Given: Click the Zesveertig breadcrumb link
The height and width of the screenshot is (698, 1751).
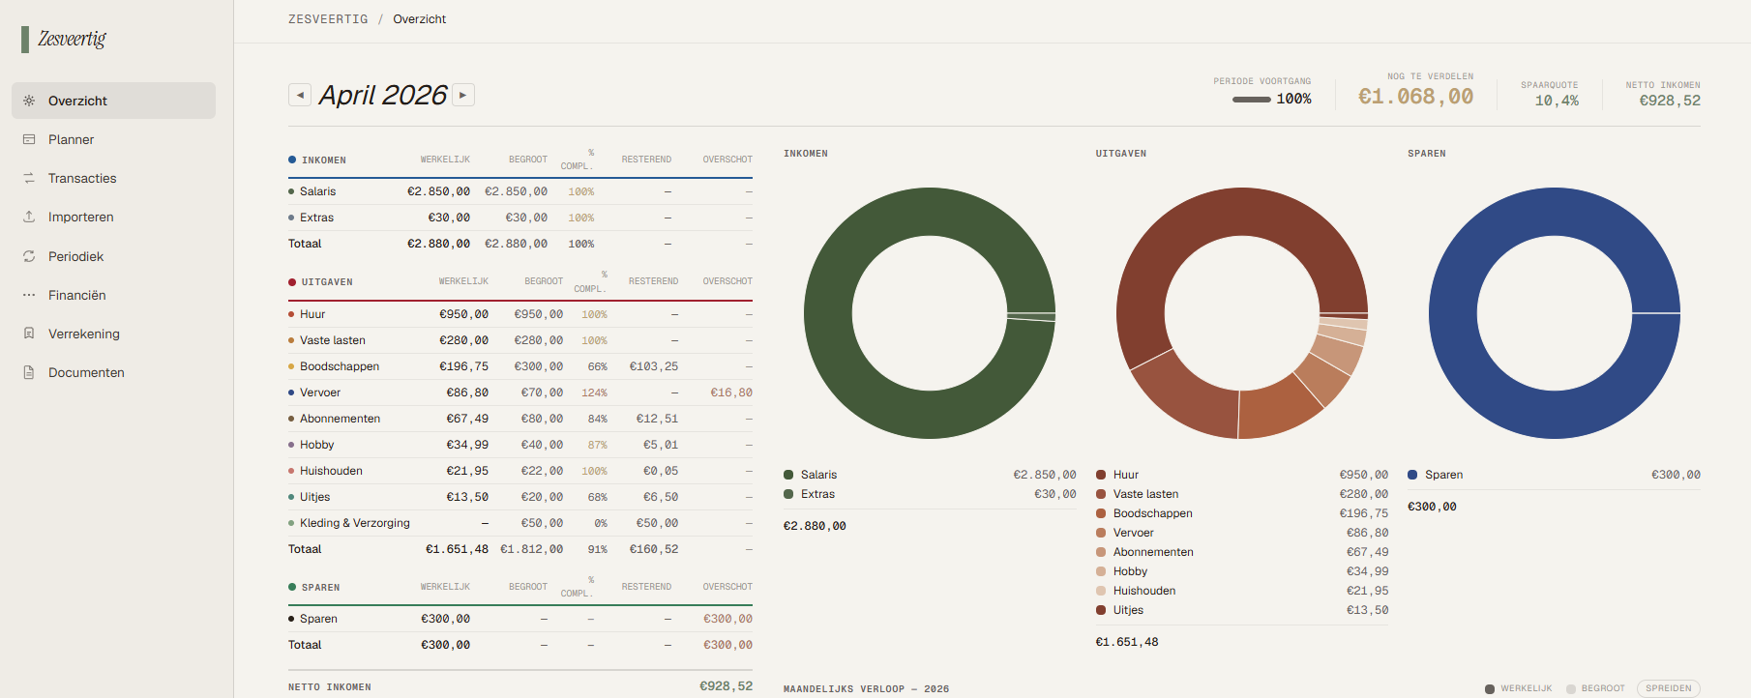Looking at the screenshot, I should tap(328, 19).
